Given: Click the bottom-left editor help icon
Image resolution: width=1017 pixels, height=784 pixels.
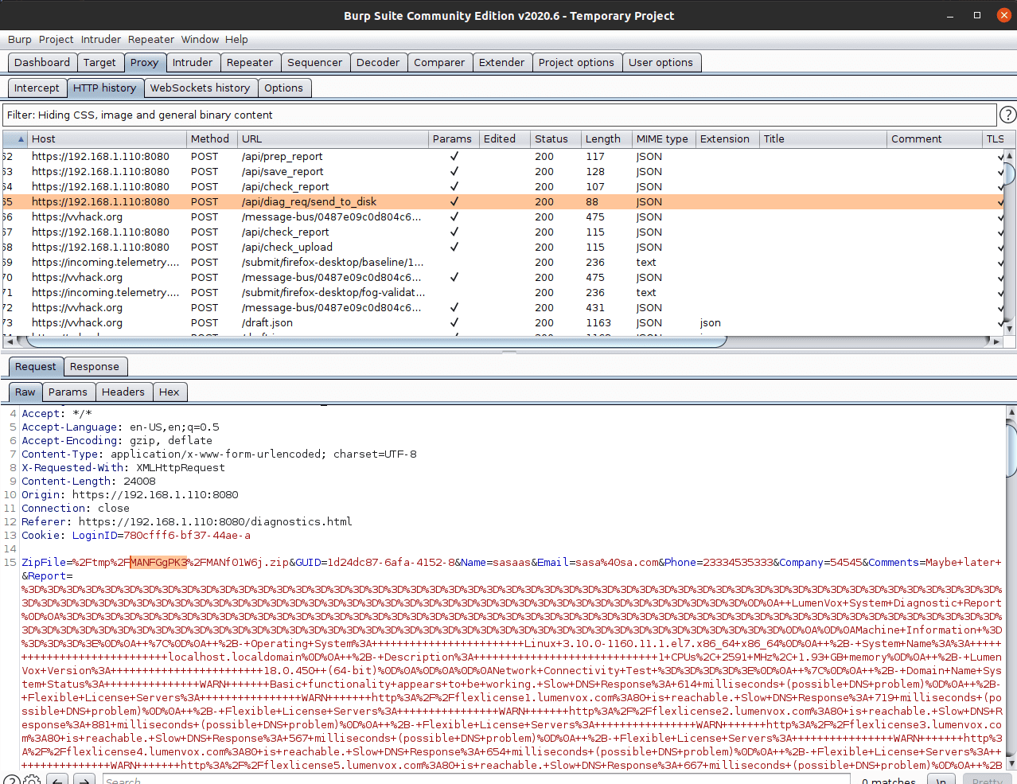Looking at the screenshot, I should pyautogui.click(x=11, y=781).
